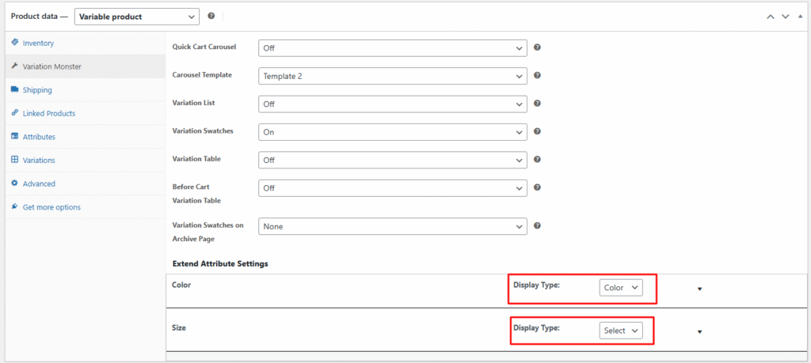The image size is (811, 363).
Task: Switch to the Inventory tab
Action: [x=38, y=43]
